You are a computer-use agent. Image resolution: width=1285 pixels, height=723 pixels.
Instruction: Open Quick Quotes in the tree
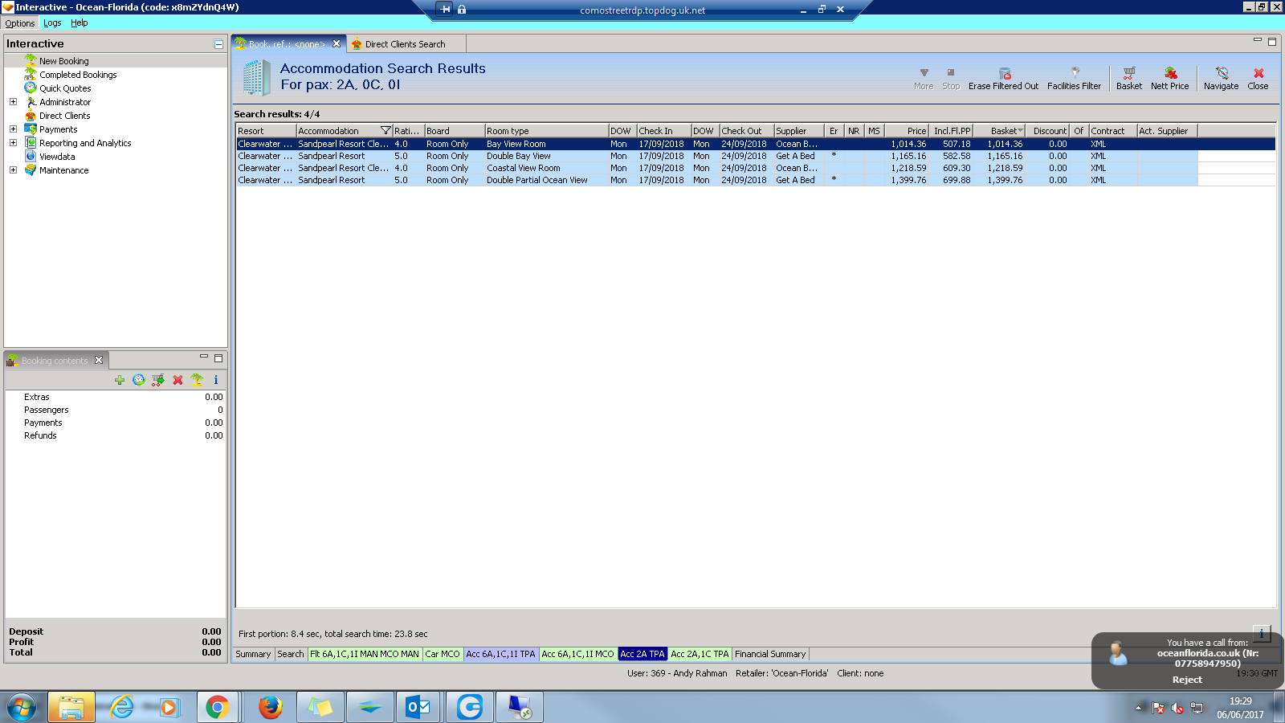65,88
